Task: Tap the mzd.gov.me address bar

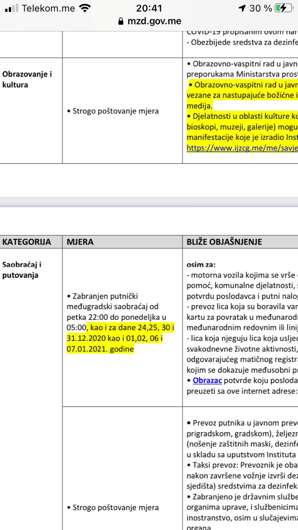Action: (x=149, y=21)
